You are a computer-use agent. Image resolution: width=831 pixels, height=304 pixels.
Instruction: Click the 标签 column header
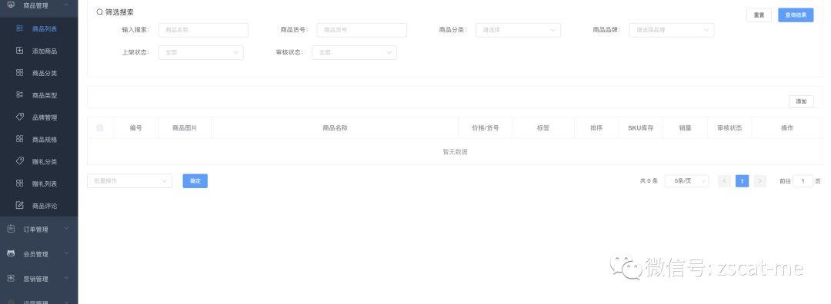coord(542,128)
